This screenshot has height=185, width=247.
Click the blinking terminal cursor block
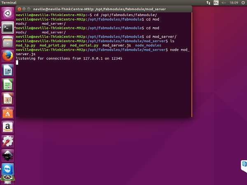17,63
